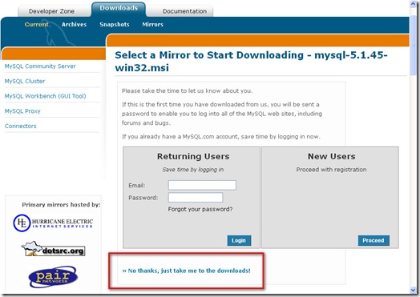Viewport: 420px width, 297px height.
Task: Open MySQL Cluster link
Action: (x=25, y=81)
